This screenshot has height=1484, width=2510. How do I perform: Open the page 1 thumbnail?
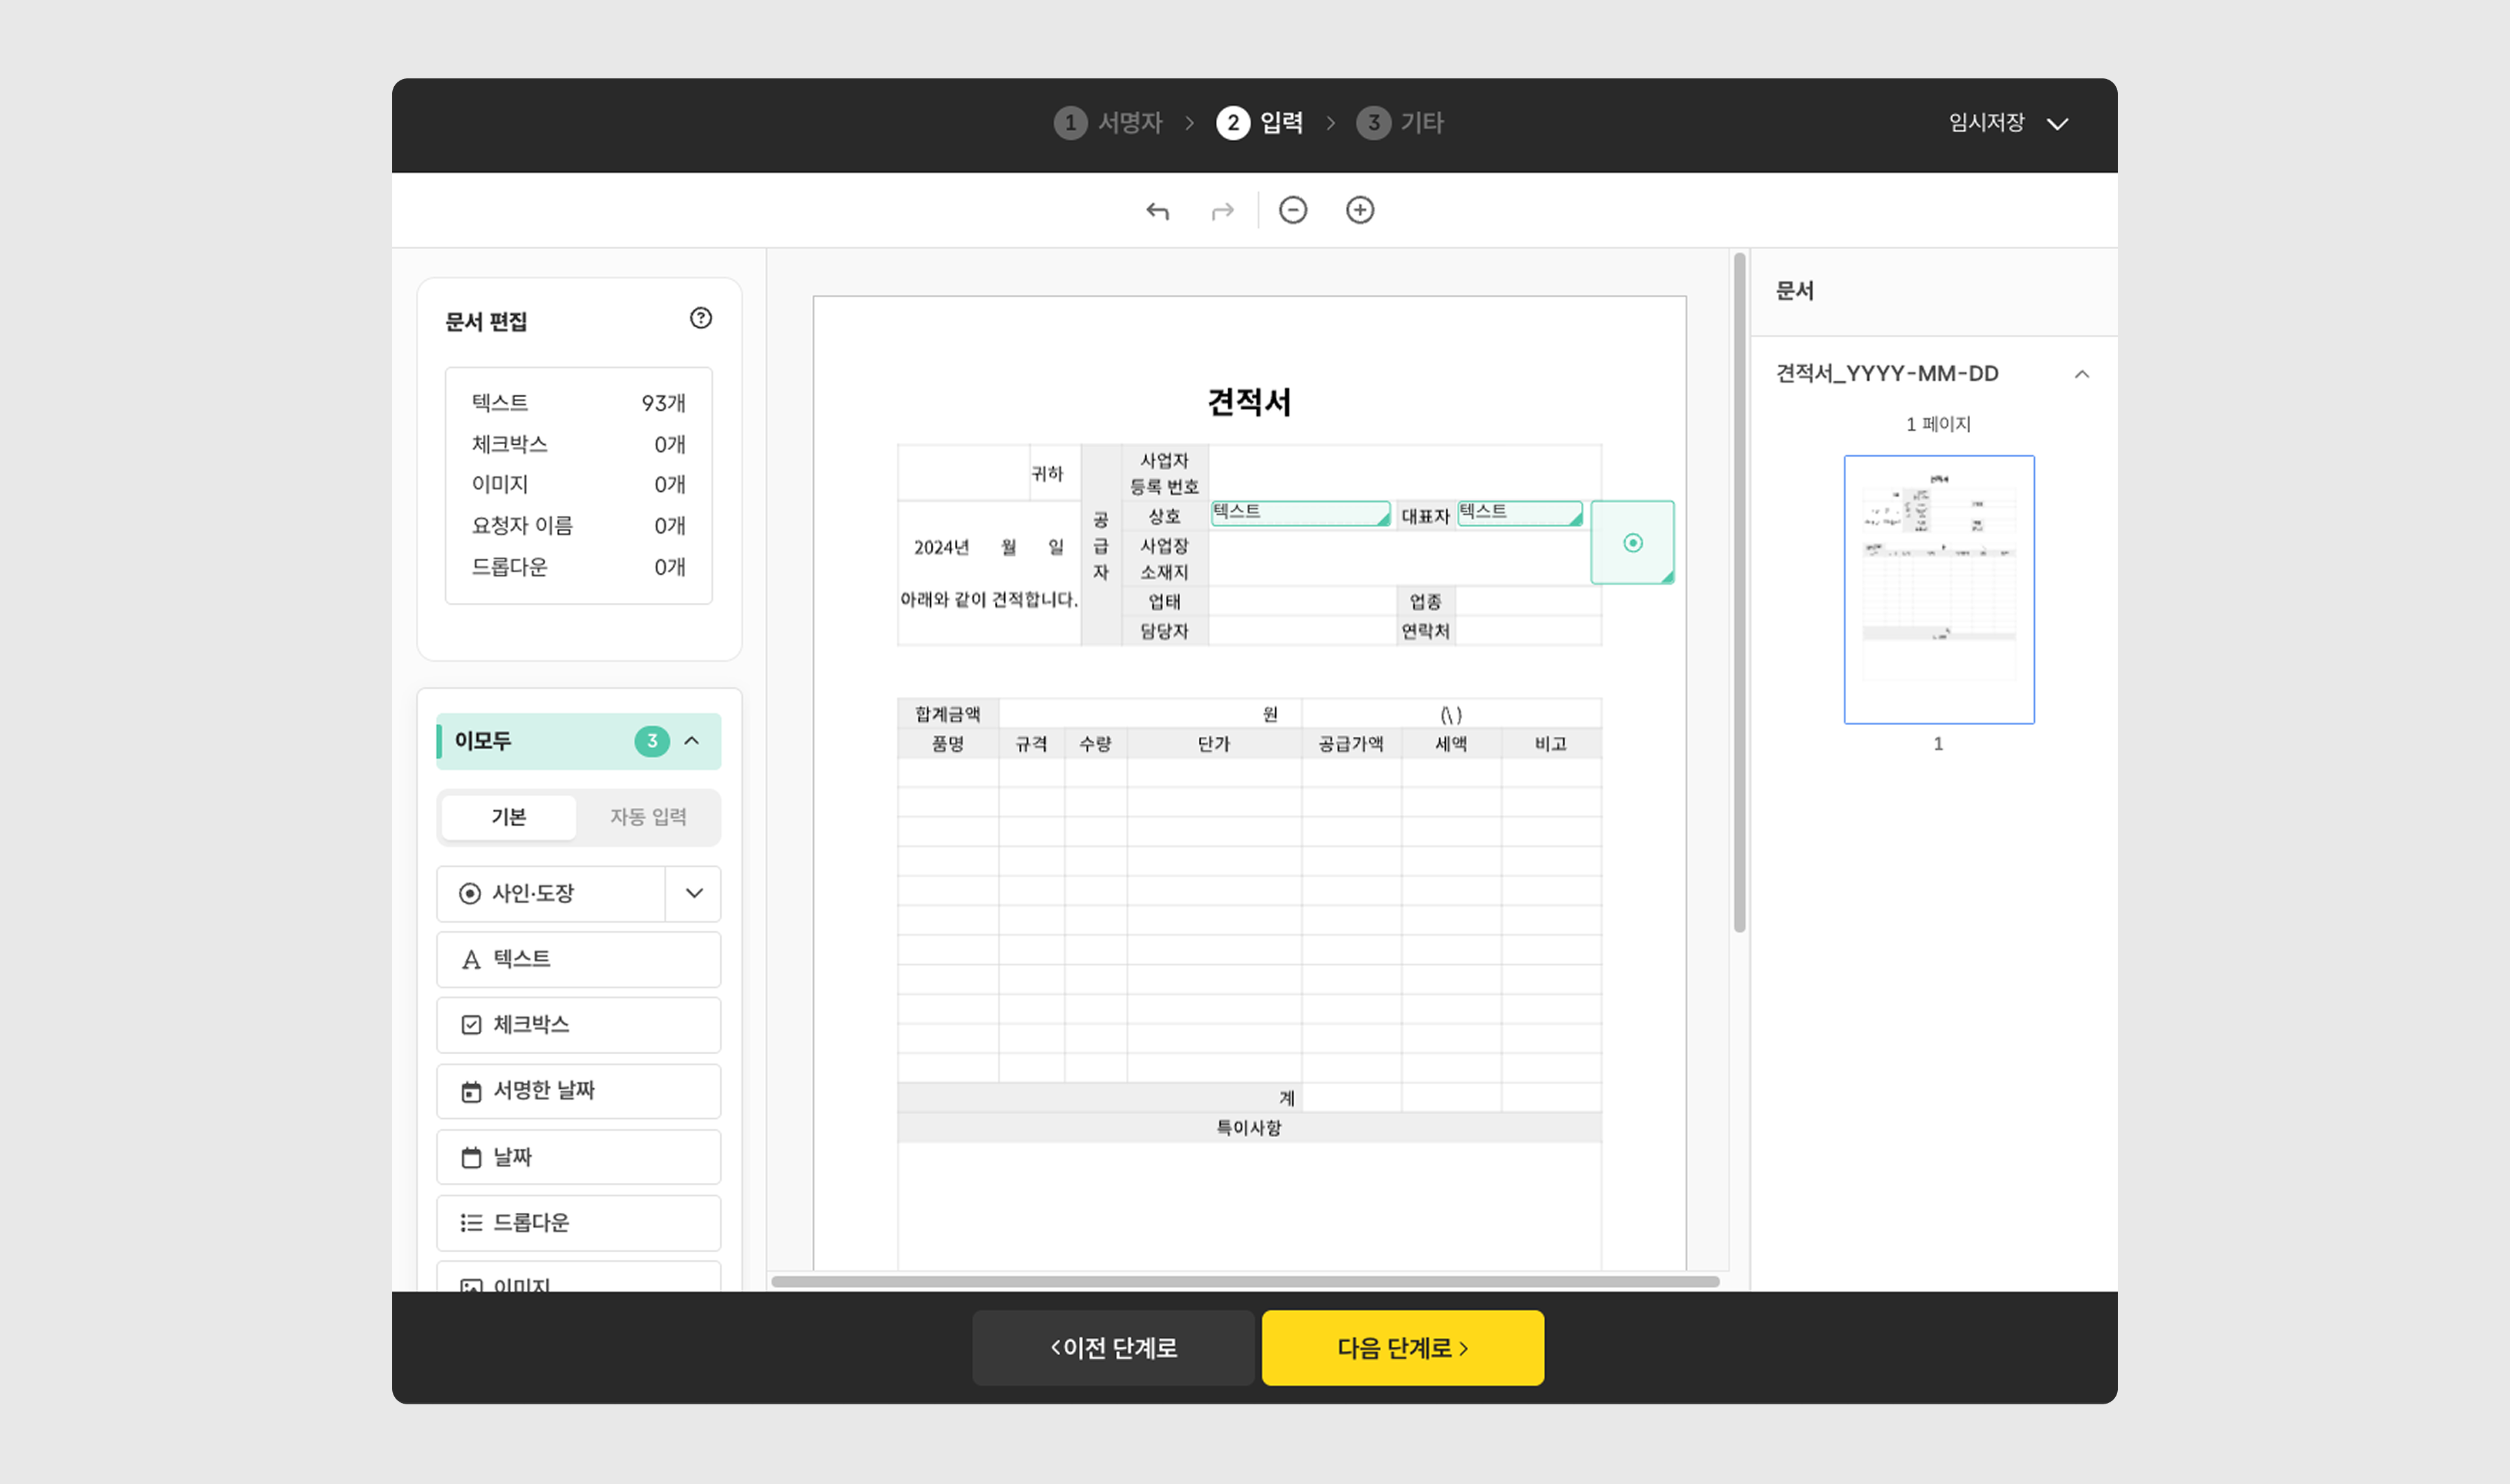tap(1939, 589)
